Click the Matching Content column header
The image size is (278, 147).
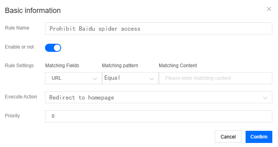tap(178, 66)
